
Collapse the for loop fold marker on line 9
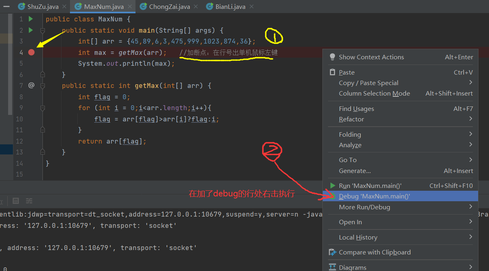pos(42,108)
